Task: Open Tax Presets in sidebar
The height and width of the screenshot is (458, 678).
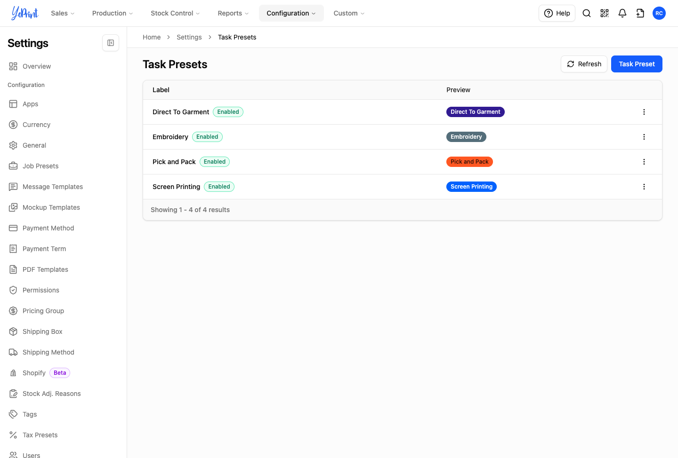Action: point(63,435)
